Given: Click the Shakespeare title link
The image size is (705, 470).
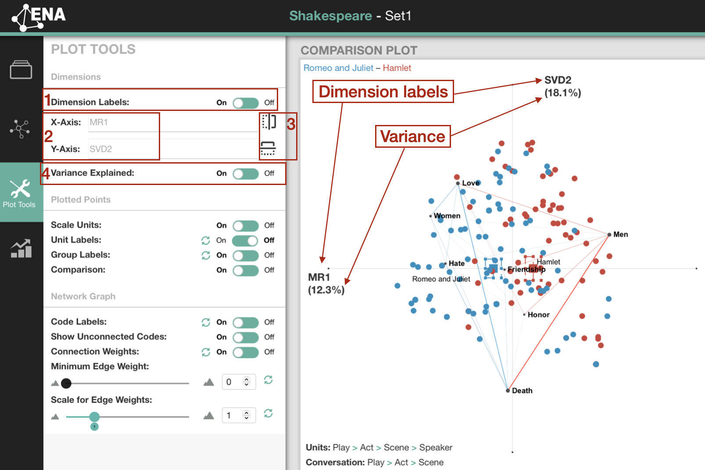Looking at the screenshot, I should point(330,16).
